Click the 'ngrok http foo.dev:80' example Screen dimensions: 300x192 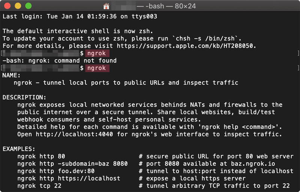point(56,171)
